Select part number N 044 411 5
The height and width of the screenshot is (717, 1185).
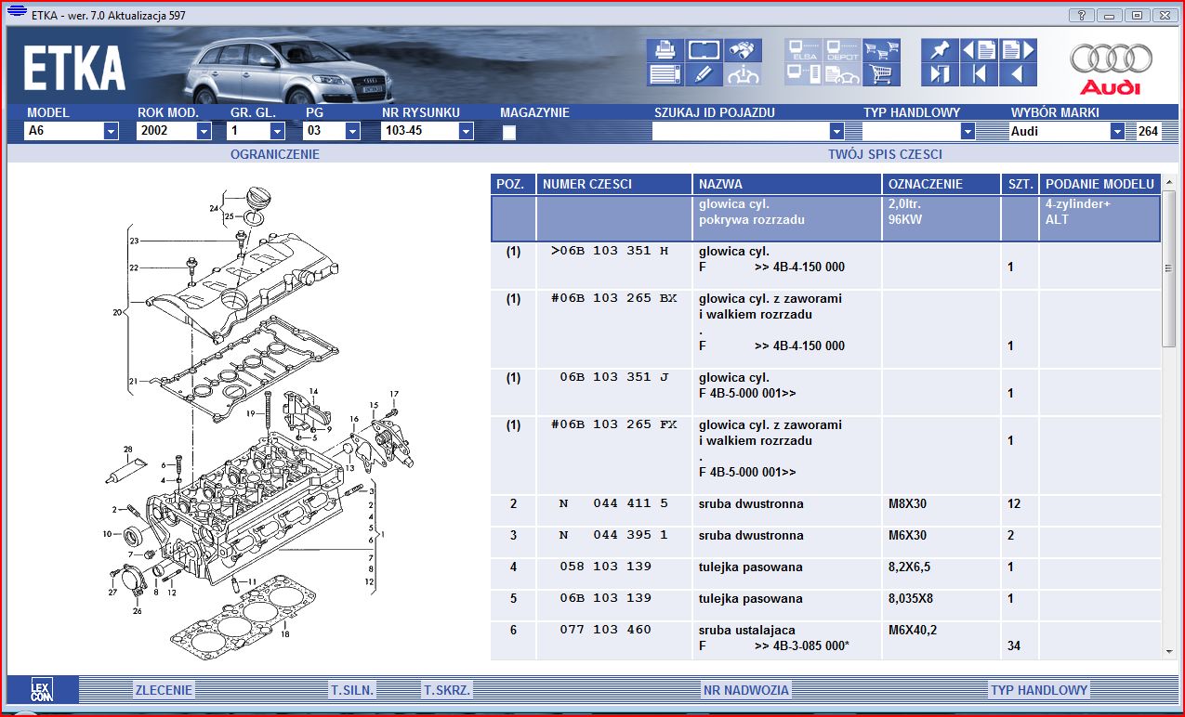[613, 504]
